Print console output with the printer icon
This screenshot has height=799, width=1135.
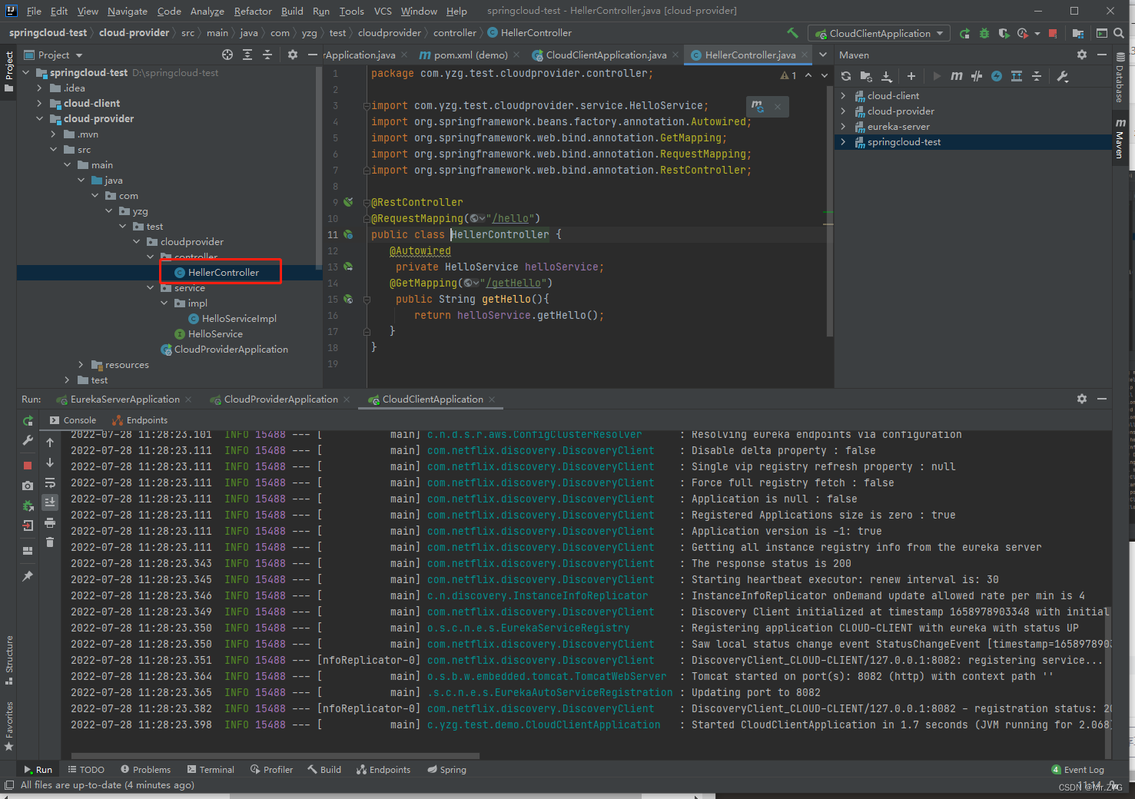pyautogui.click(x=50, y=523)
